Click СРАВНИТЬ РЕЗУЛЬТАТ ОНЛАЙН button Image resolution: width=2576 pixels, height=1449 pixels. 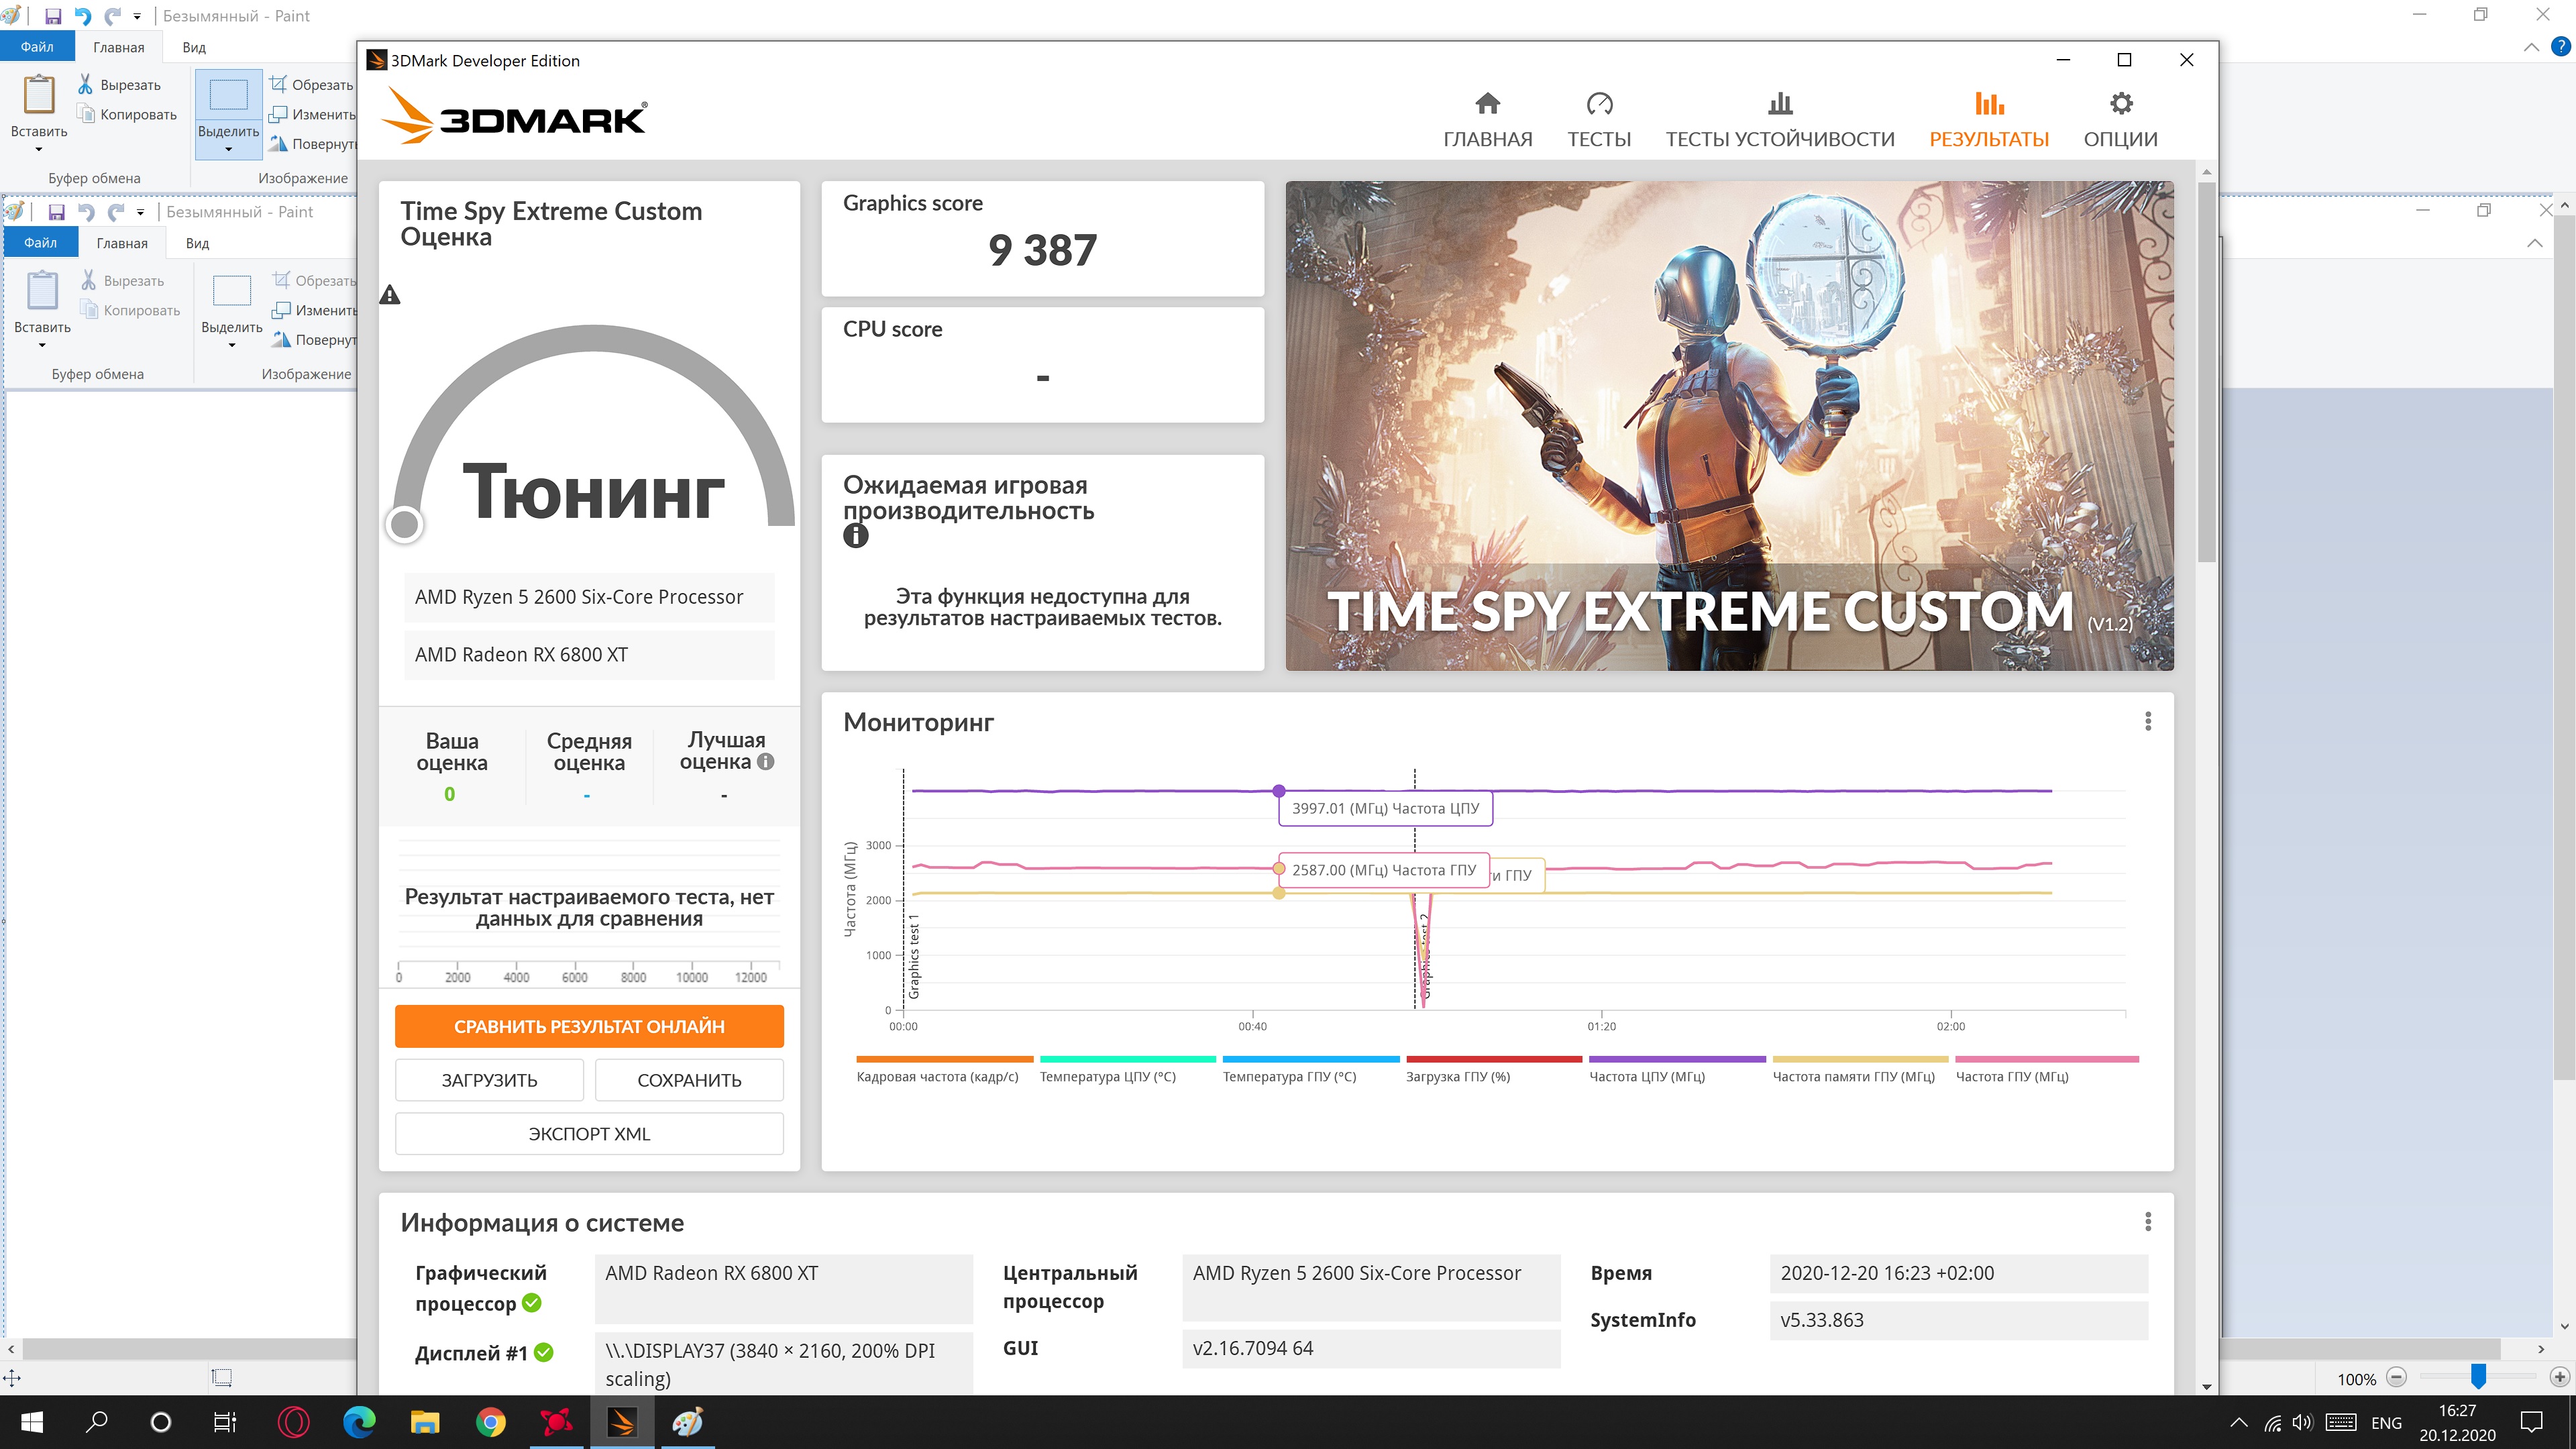pos(589,1026)
